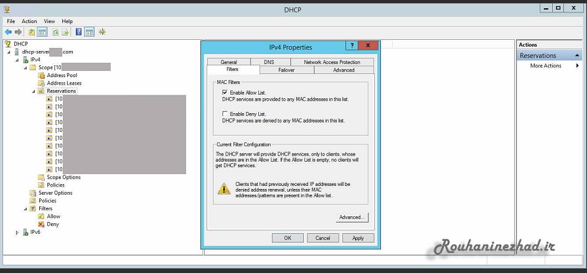Click the Address Pool icon
Image resolution: width=587 pixels, height=273 pixels.
[42, 75]
